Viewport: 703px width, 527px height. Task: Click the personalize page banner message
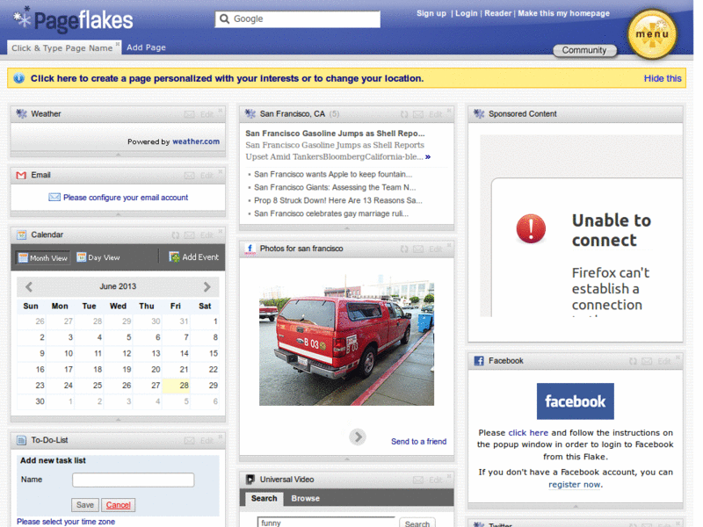[227, 78]
